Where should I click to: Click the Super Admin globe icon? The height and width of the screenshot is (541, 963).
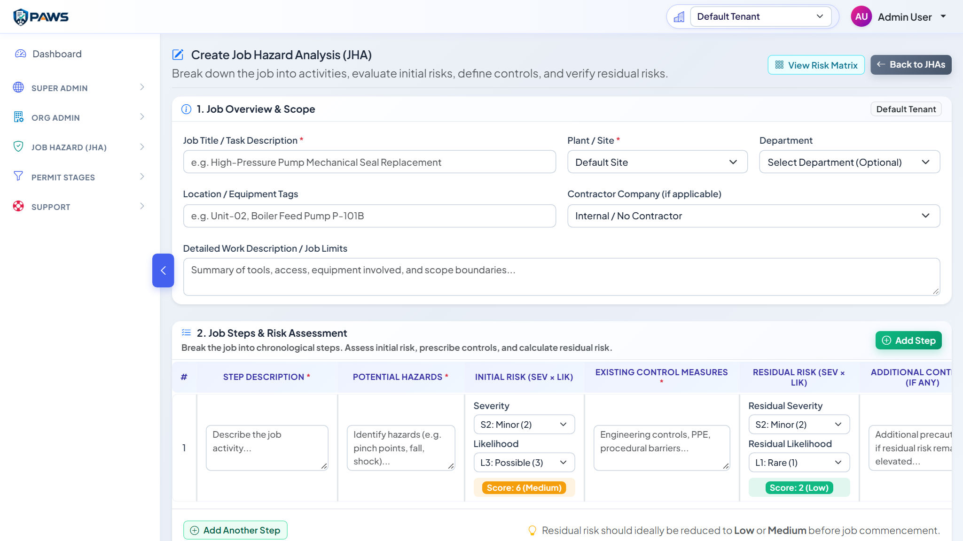(18, 87)
